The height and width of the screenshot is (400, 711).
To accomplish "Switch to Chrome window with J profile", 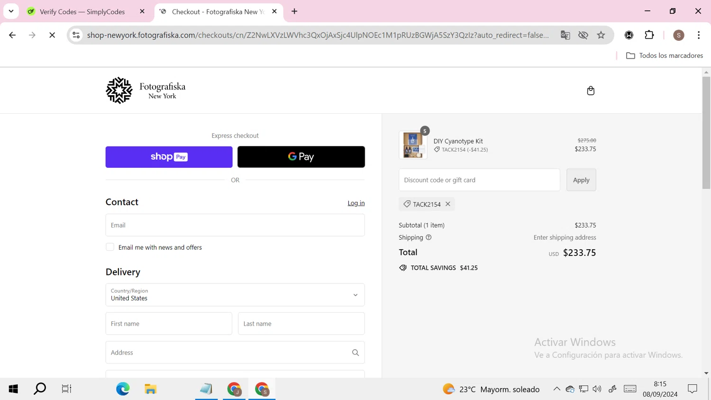I will click(x=234, y=389).
